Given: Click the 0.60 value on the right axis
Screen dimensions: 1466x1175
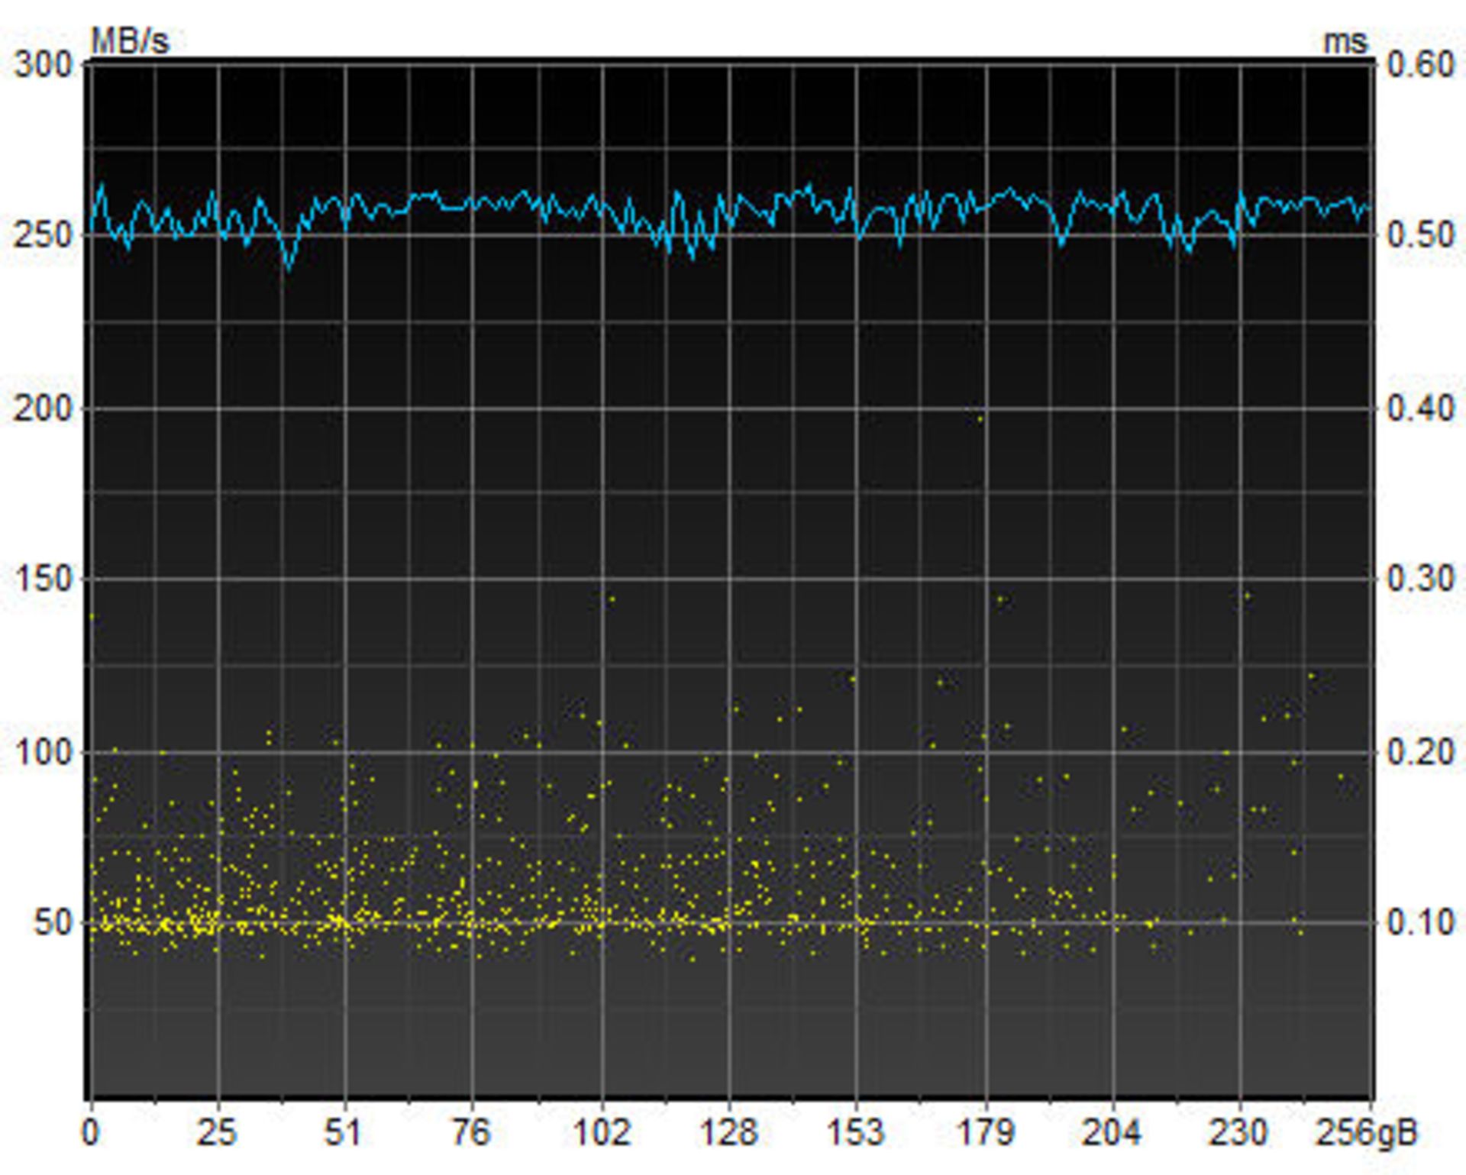Looking at the screenshot, I should (x=1421, y=64).
